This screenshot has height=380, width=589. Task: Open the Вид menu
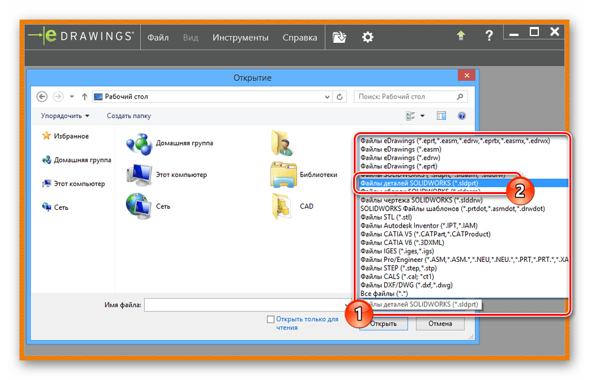click(191, 37)
